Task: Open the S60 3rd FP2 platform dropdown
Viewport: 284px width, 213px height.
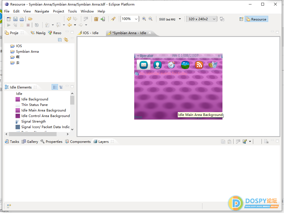Action: [180, 19]
